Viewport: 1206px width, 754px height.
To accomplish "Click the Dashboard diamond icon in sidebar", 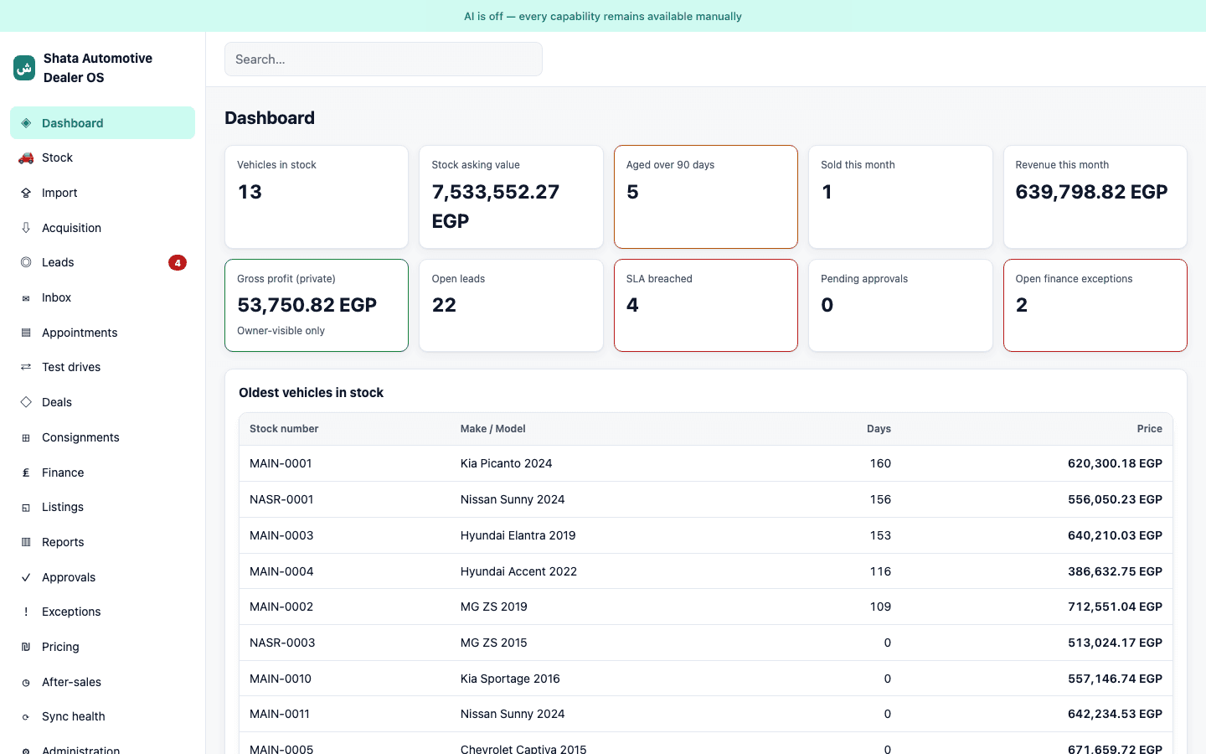I will pos(26,123).
